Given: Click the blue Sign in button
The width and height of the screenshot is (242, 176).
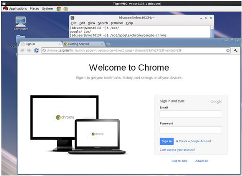Looking at the screenshot, I should point(166,141).
